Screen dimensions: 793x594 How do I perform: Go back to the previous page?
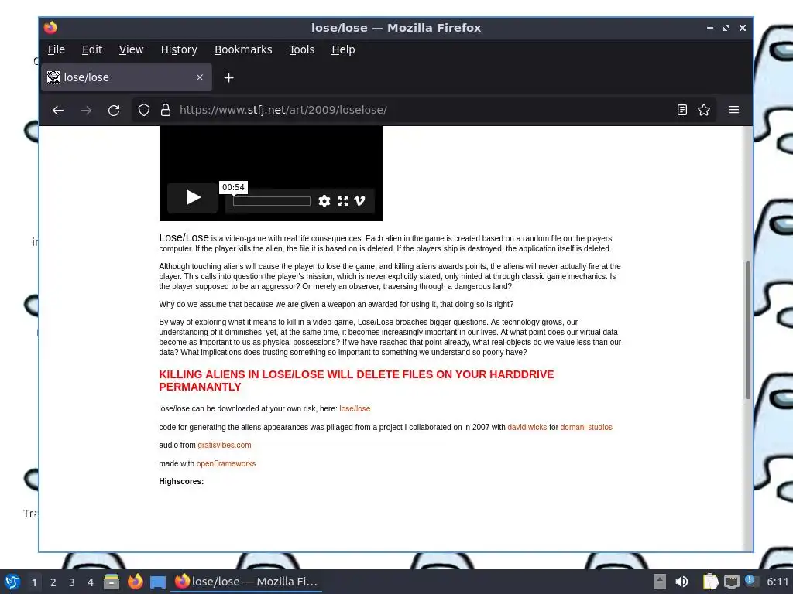[x=57, y=110]
